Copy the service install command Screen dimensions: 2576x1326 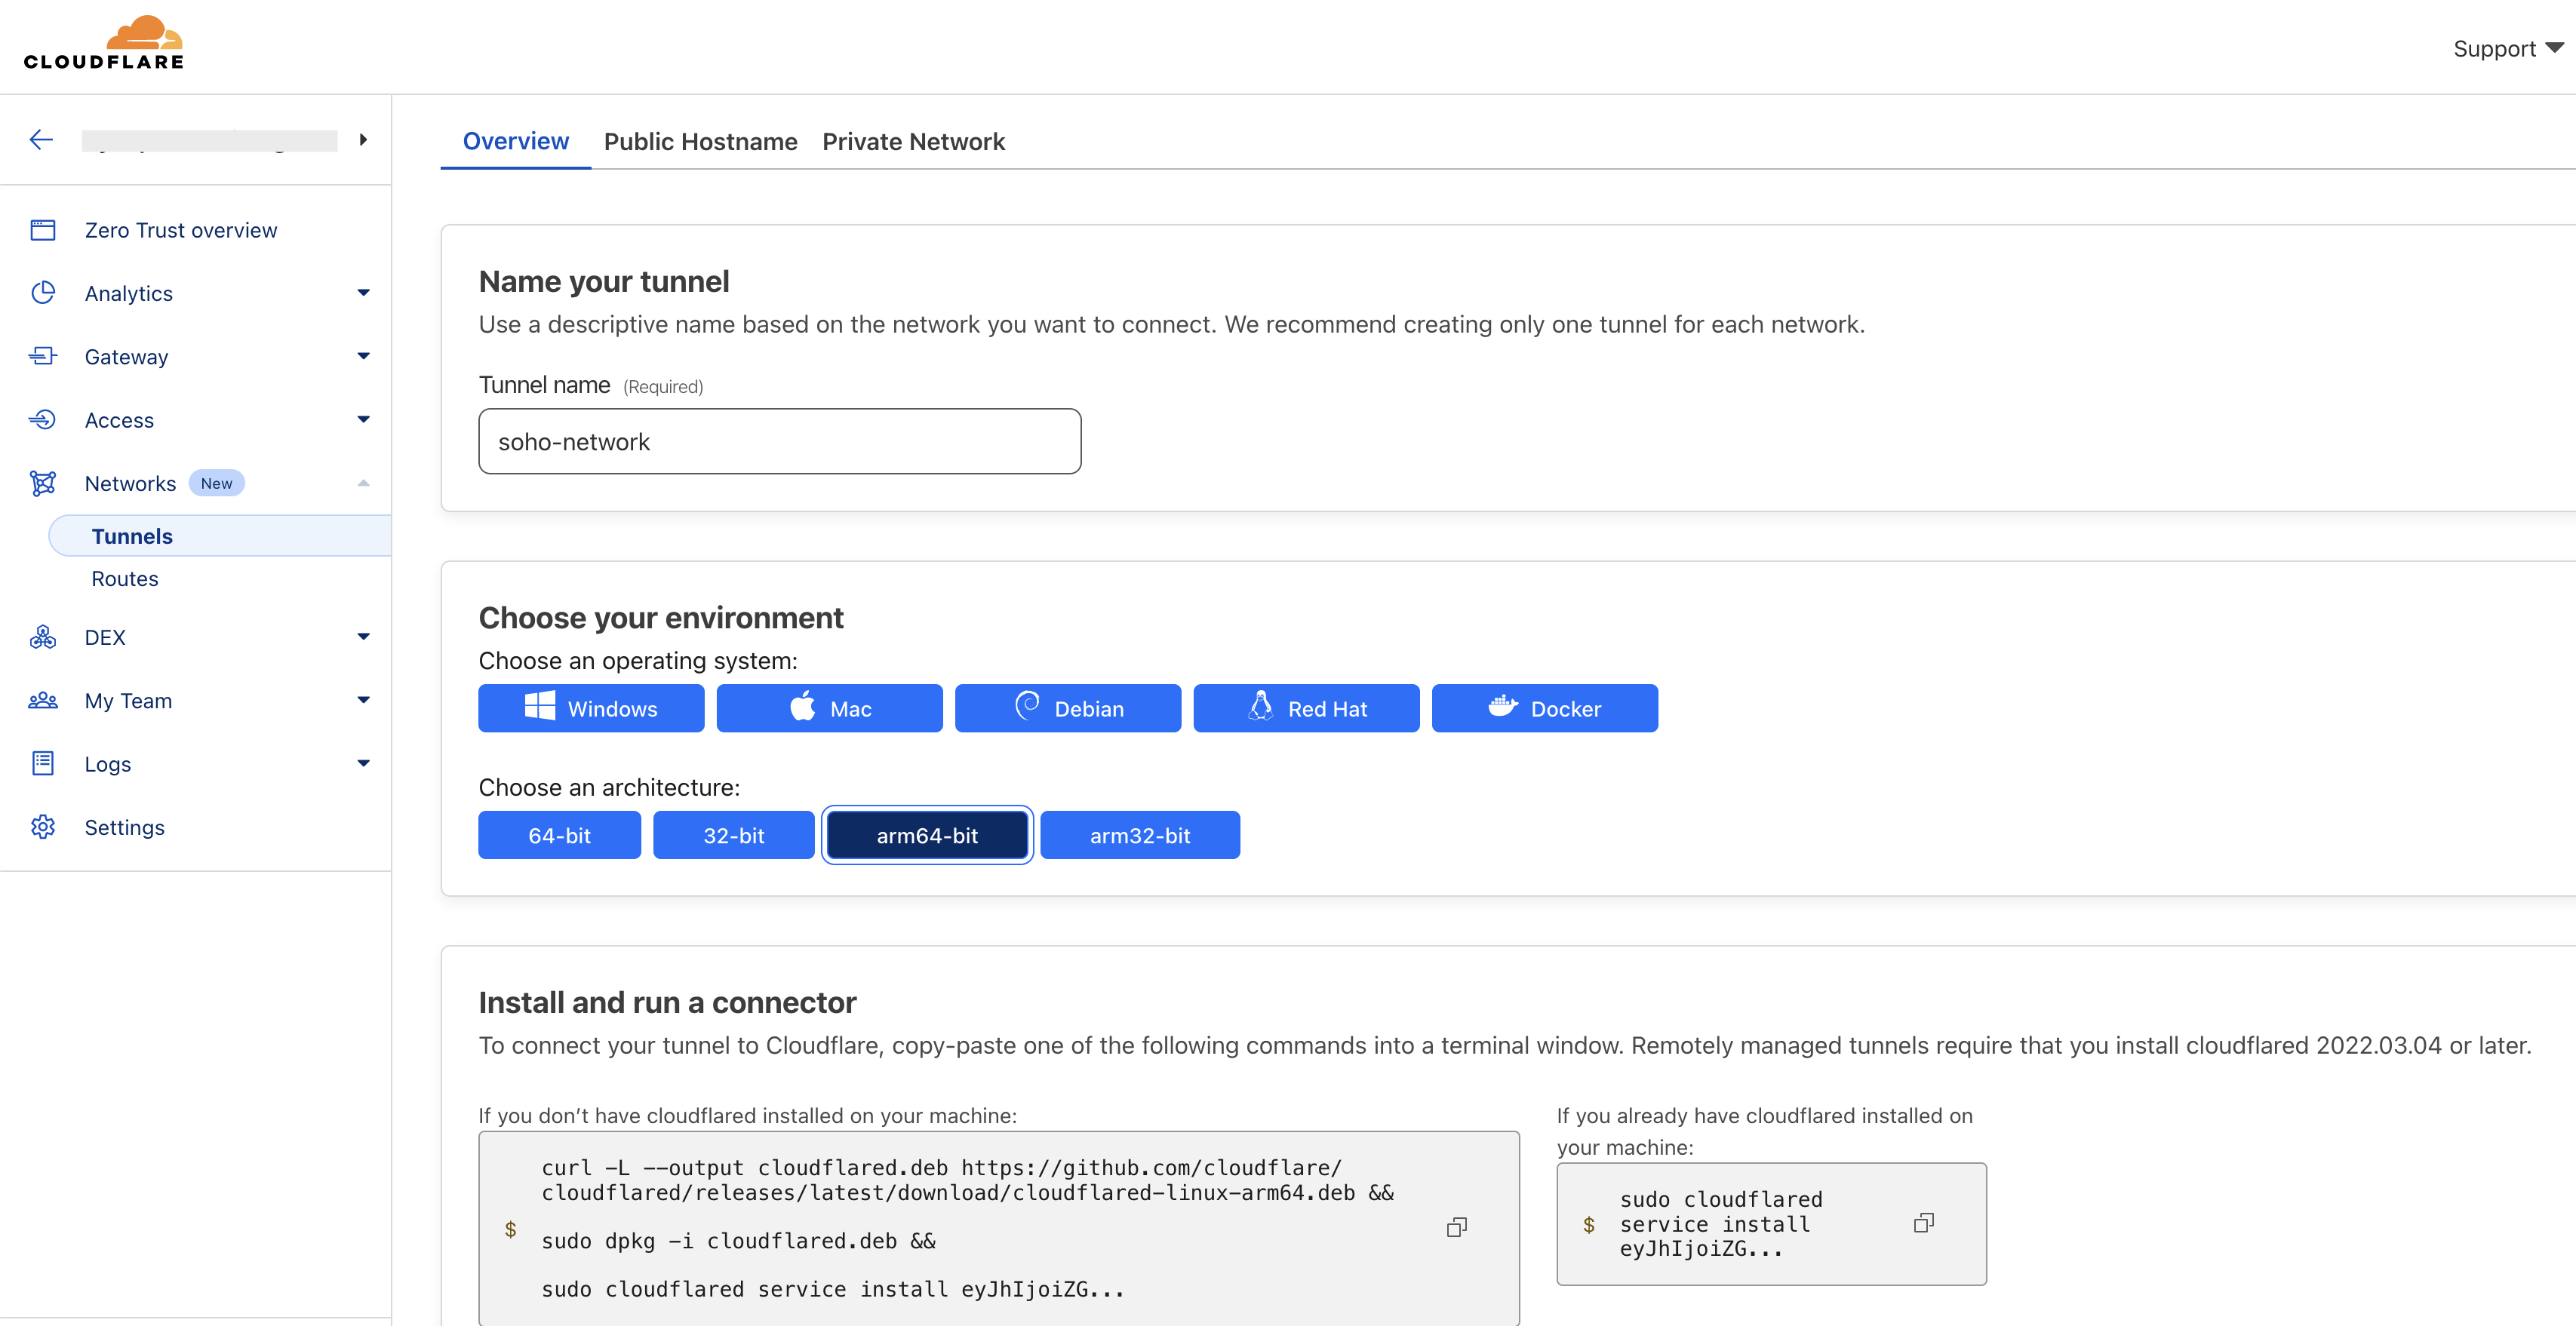pos(1924,1223)
